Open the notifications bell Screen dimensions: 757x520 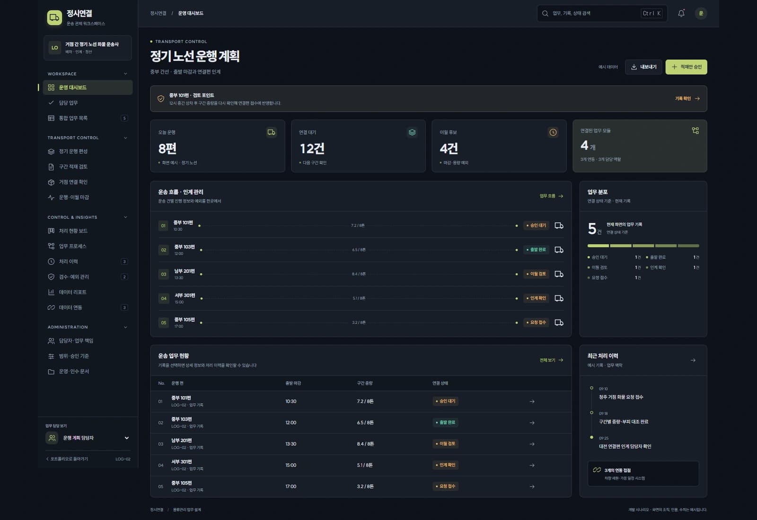pos(681,13)
